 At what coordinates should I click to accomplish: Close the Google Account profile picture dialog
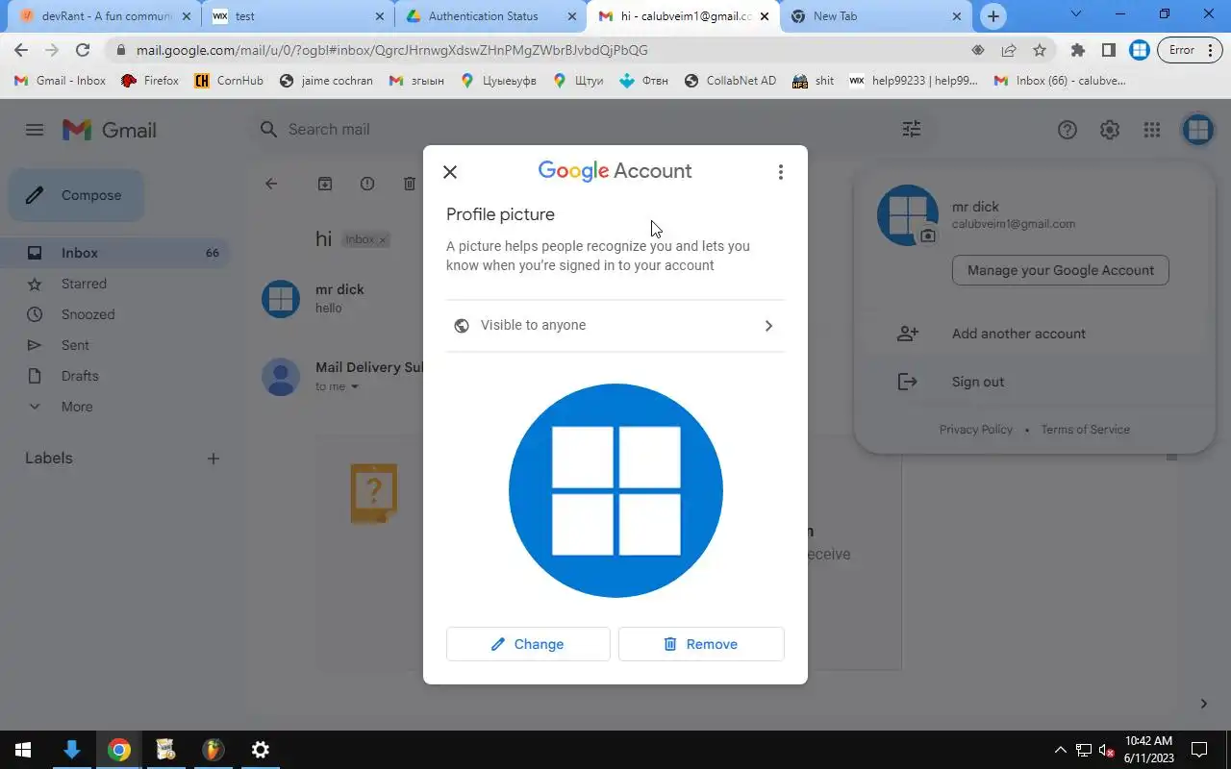(449, 172)
